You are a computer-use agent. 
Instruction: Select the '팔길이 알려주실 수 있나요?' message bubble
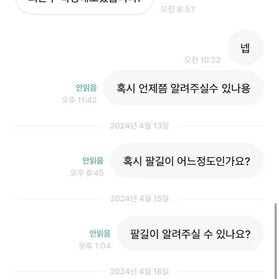[190, 234]
